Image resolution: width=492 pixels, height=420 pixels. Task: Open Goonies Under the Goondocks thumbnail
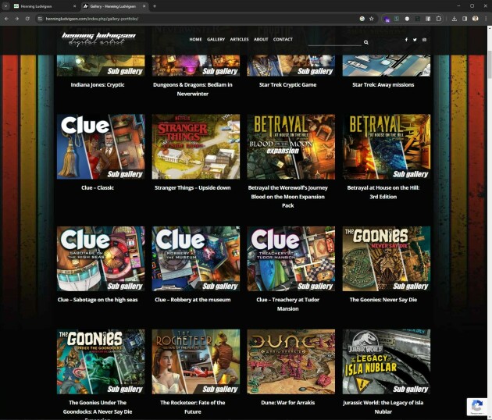[101, 361]
